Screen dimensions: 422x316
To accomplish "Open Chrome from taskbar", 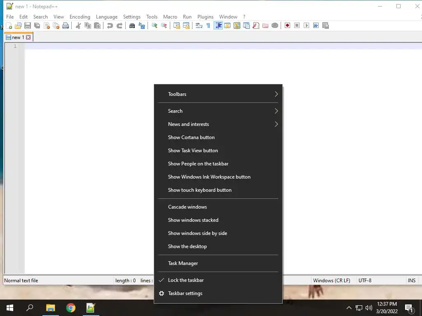I will click(x=71, y=308).
